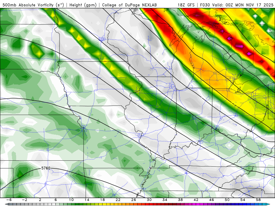The height and width of the screenshot is (206, 275).
Task: Click the 2 colorbar tick label
Action: 40,200
